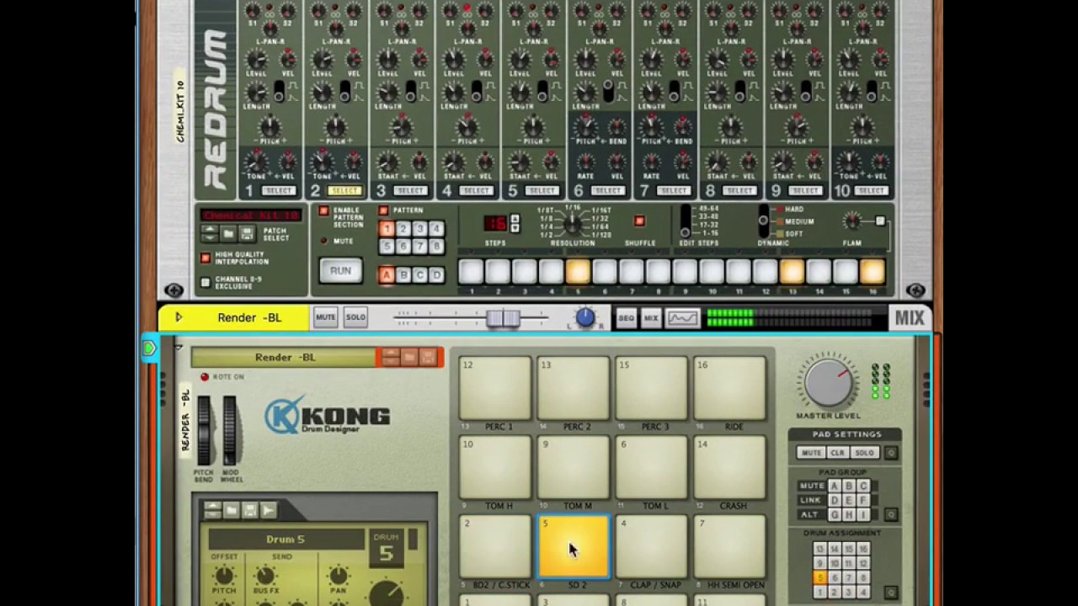This screenshot has height=606, width=1078.
Task: Collapse the Kong device with fold triangle
Action: click(x=178, y=346)
